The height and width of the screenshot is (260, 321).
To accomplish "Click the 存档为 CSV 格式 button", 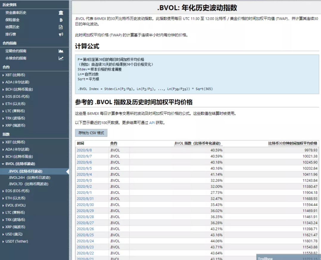I will [91, 133].
